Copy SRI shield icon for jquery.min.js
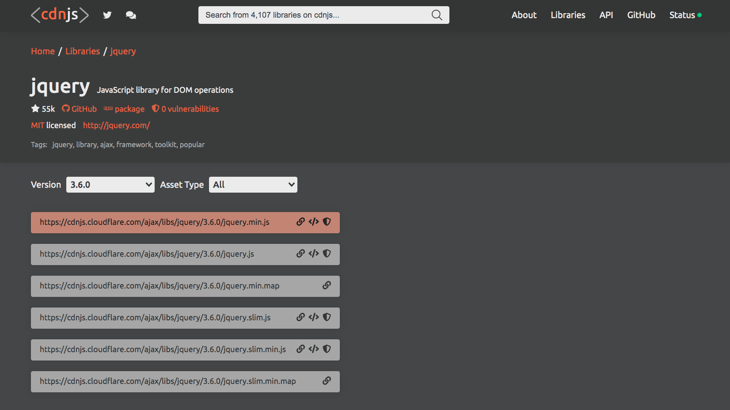 (x=327, y=222)
